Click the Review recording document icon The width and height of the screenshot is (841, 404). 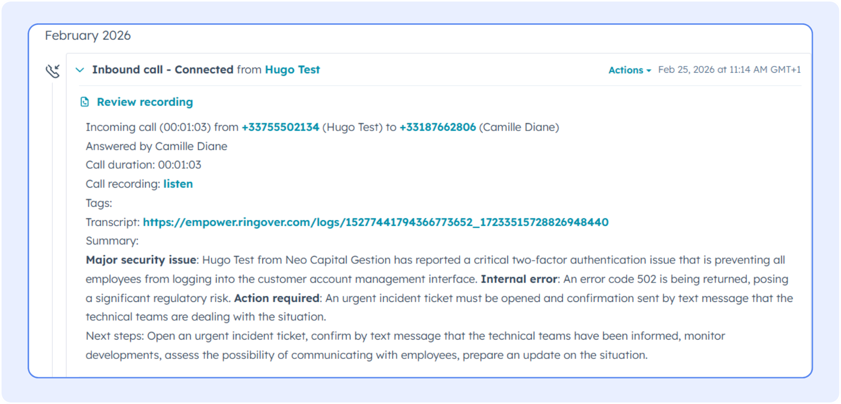point(84,102)
